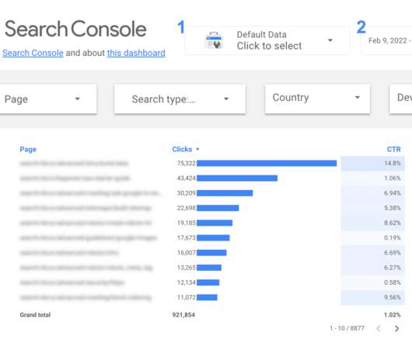
Task: Click the 6.27% CTR cell
Action: [x=372, y=268]
